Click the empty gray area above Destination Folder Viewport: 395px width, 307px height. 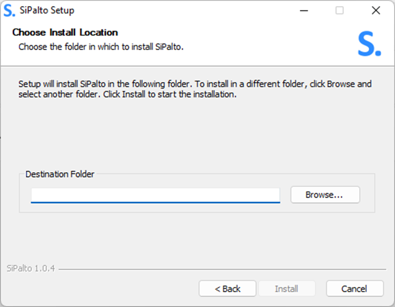click(x=197, y=134)
